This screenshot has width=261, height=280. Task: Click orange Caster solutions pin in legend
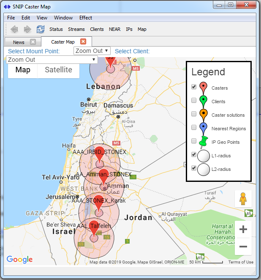click(x=203, y=115)
